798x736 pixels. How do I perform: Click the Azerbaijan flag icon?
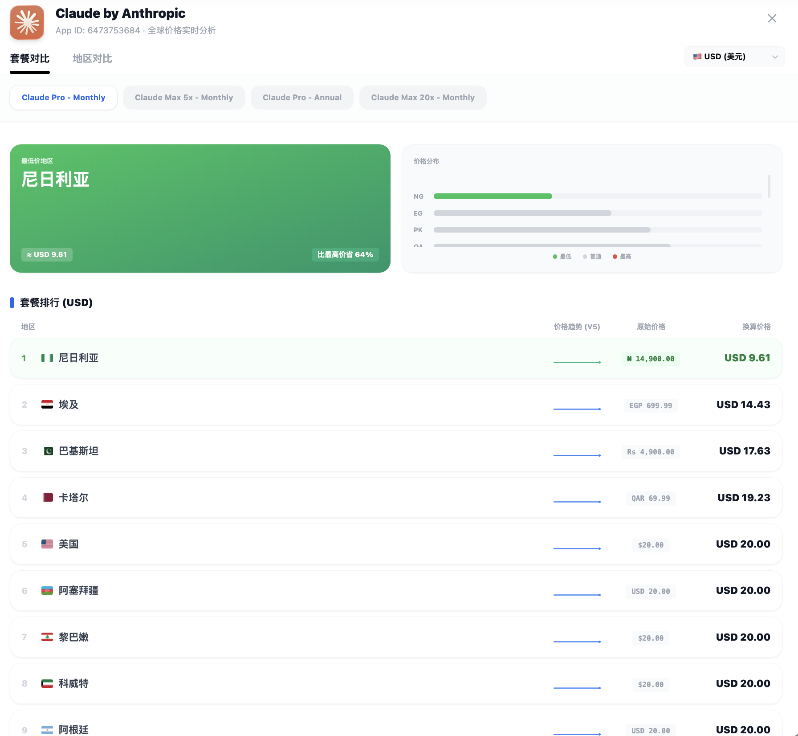pyautogui.click(x=47, y=591)
